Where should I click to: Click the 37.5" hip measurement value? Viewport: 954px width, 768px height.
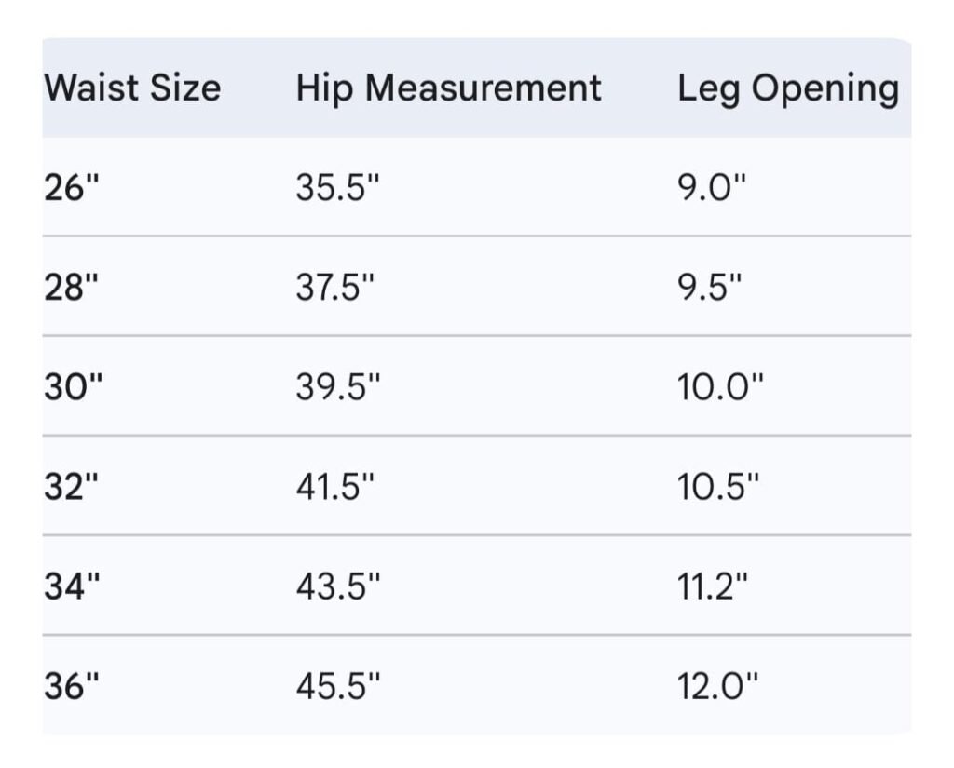[339, 288]
